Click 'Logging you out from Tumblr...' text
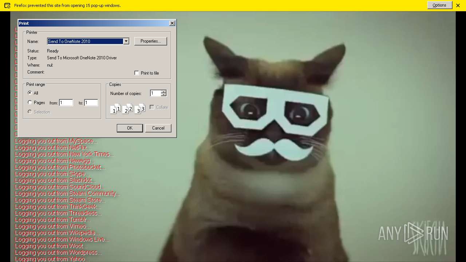The image size is (466, 262). point(52,219)
